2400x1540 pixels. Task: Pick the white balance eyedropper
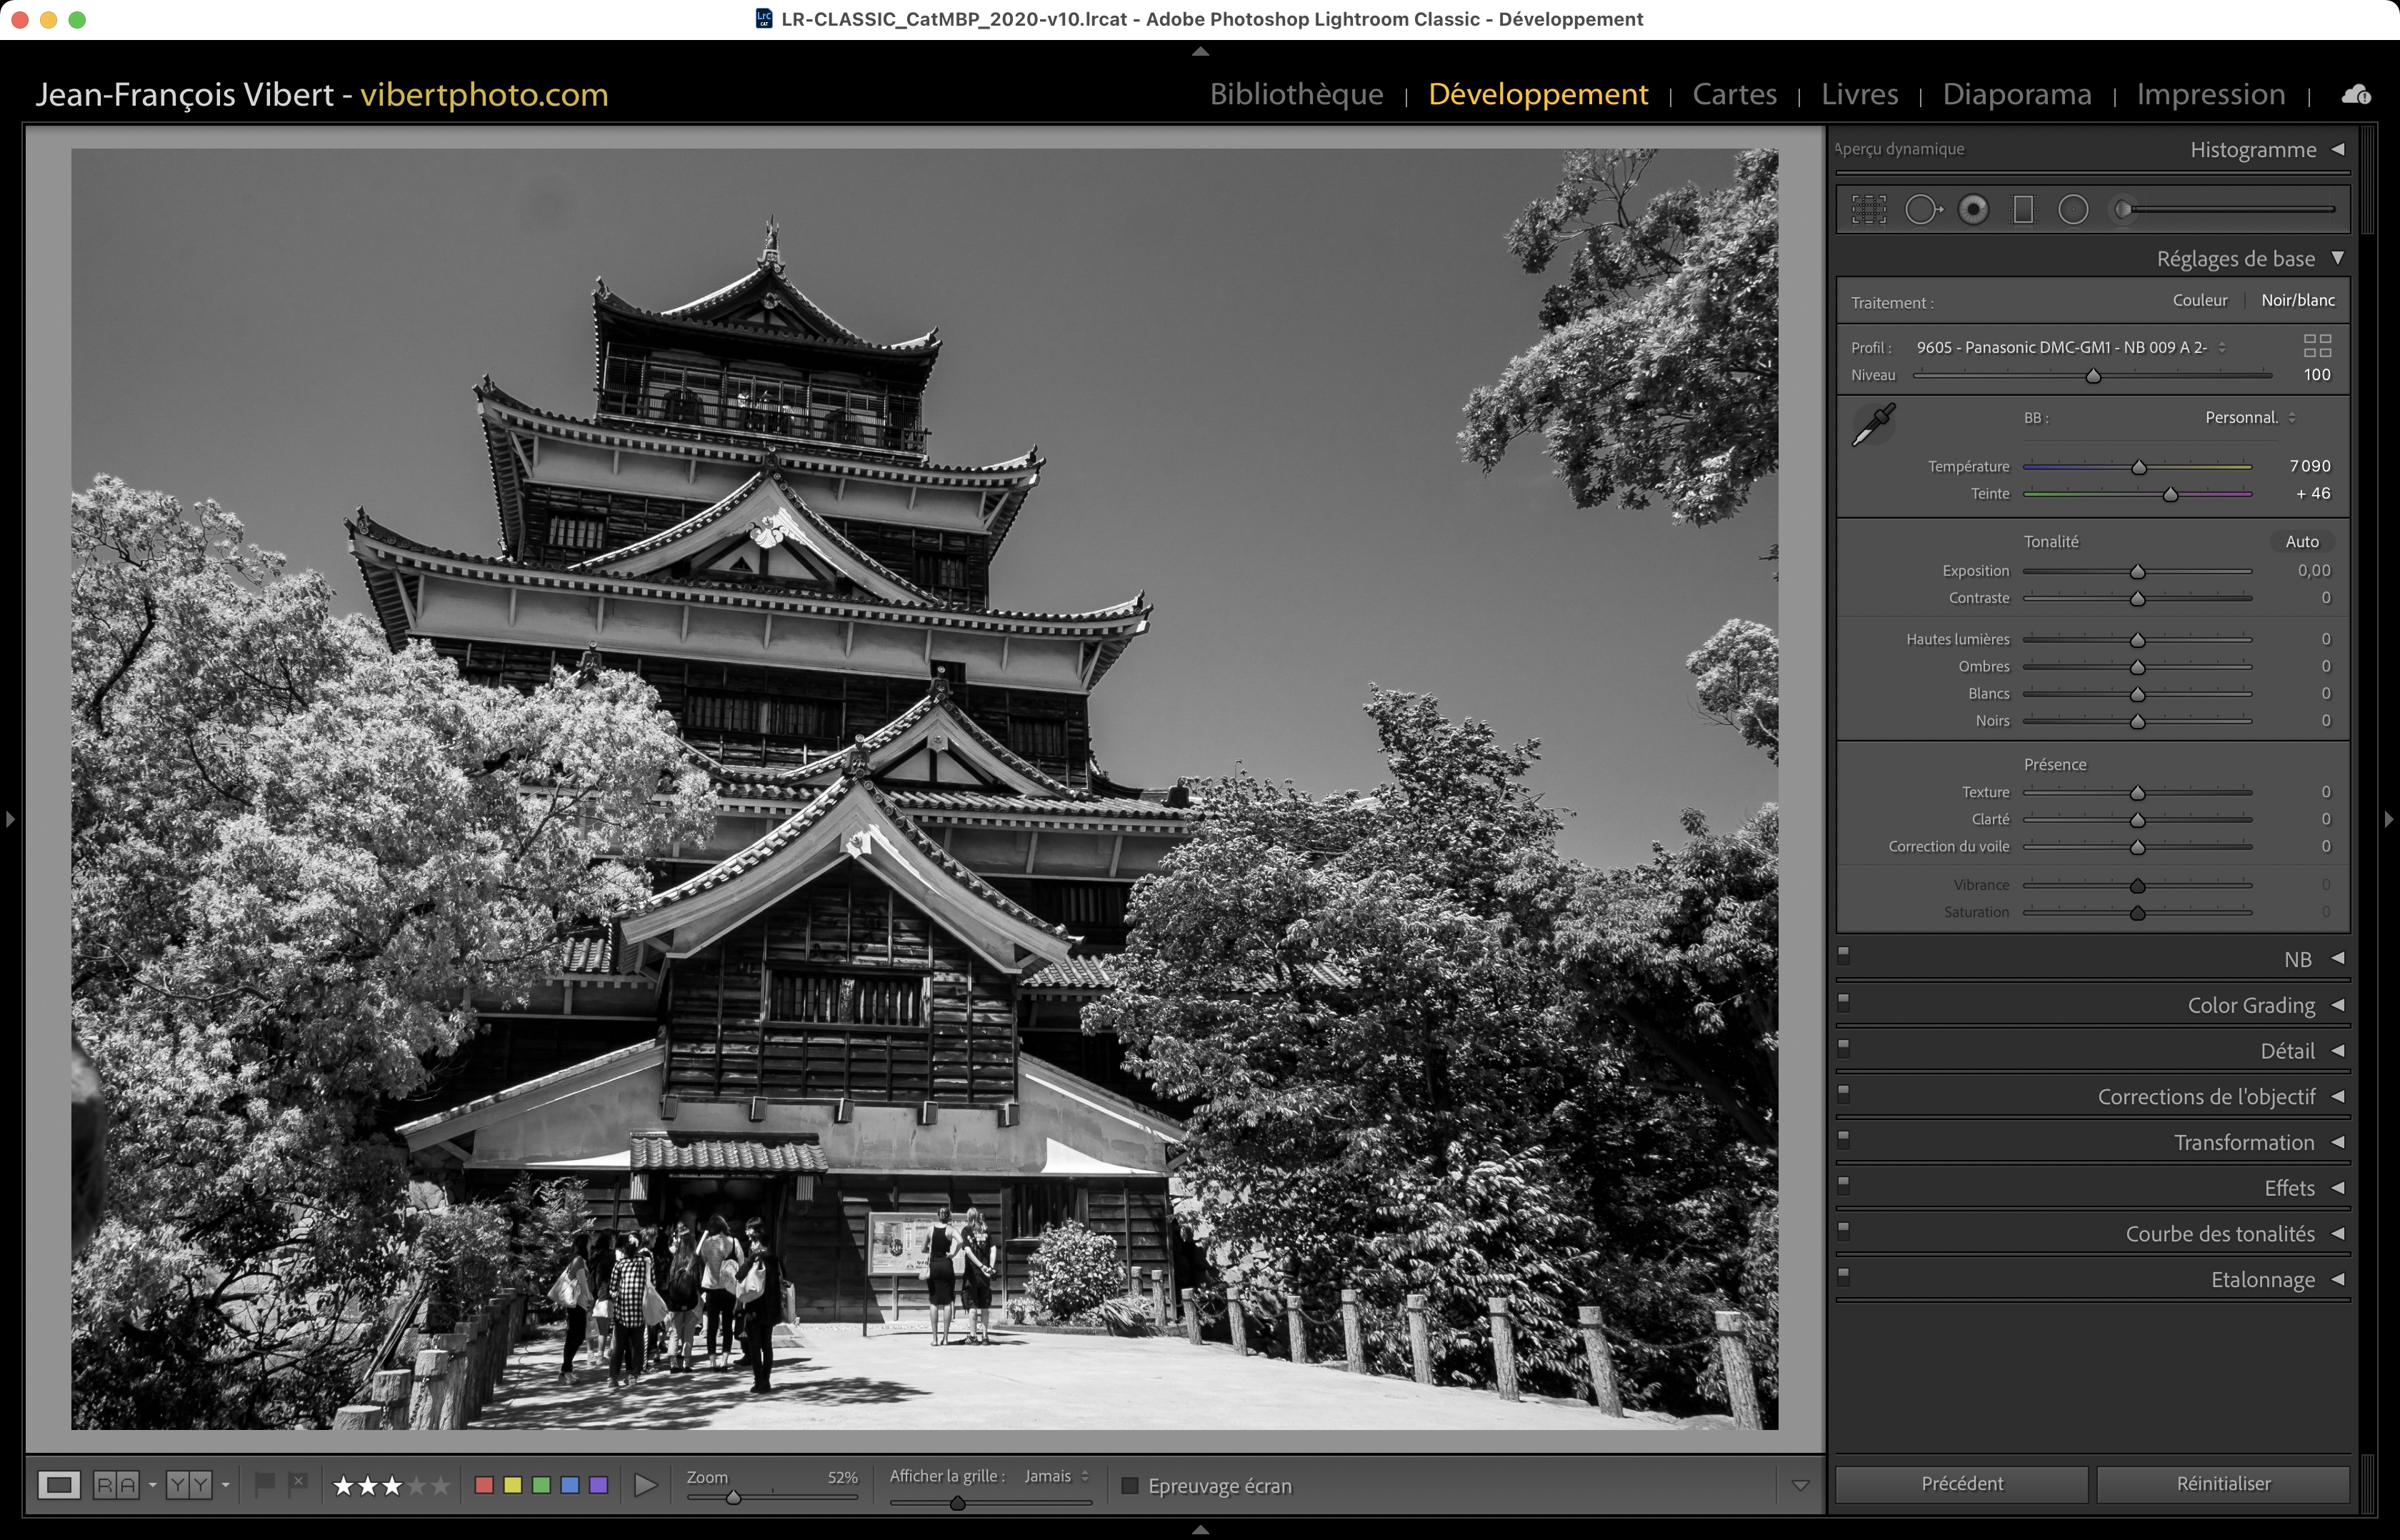click(x=1874, y=425)
